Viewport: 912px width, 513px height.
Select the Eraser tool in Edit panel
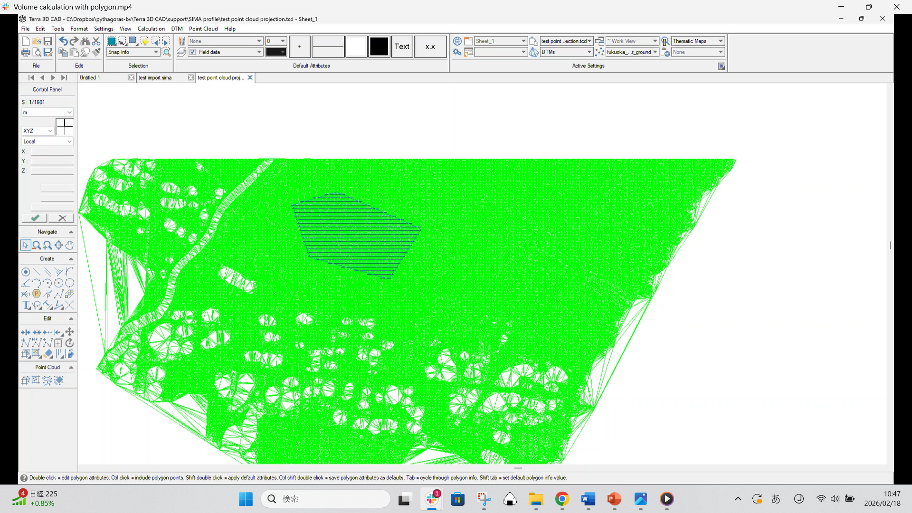pyautogui.click(x=47, y=354)
